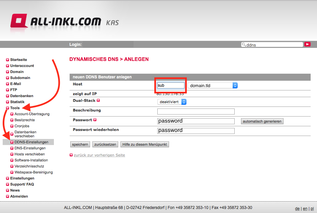Click the red arrow icon beside Statistik
This screenshot has width=317, height=213.
click(7, 102)
